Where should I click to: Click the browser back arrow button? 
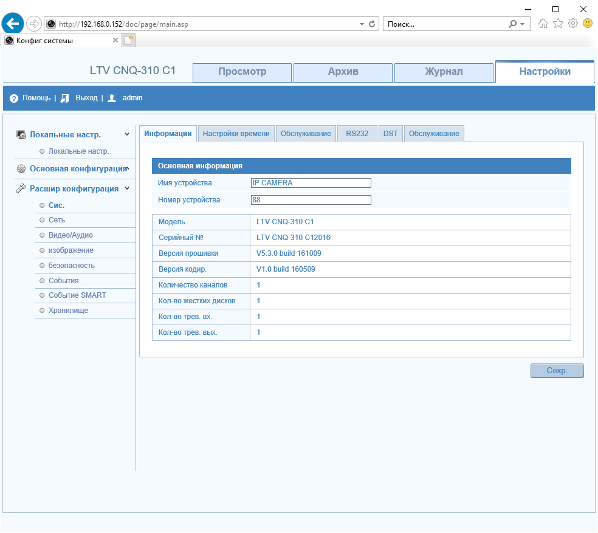click(x=13, y=24)
